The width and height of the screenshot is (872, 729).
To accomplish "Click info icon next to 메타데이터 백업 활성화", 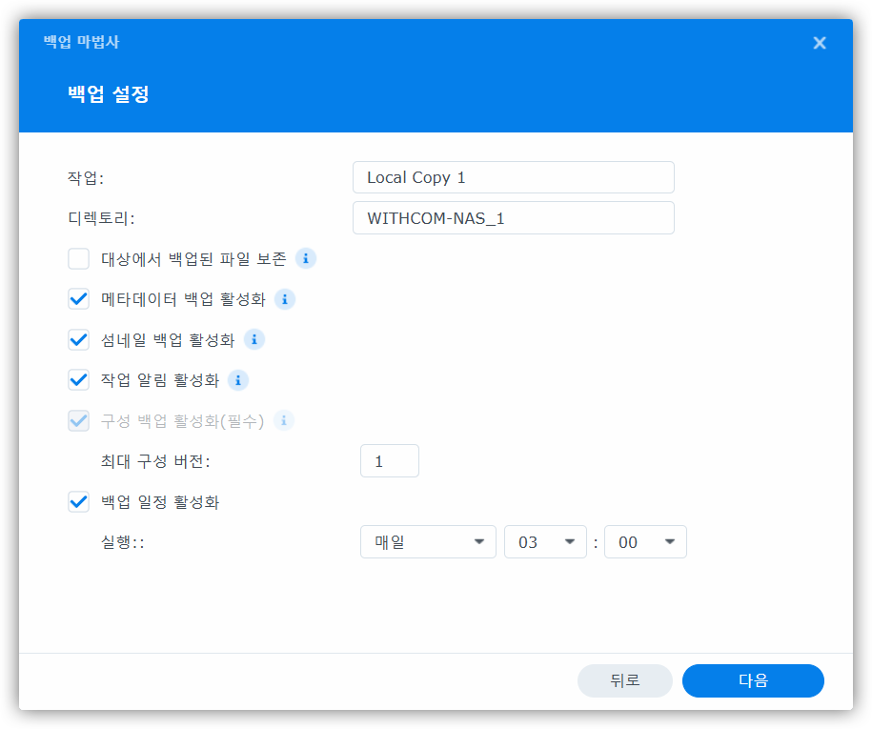I will (284, 299).
